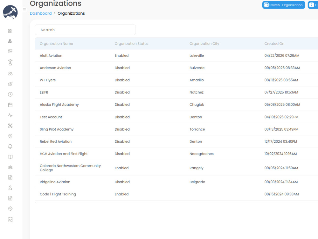Click the Natchez city cell

[197, 92]
